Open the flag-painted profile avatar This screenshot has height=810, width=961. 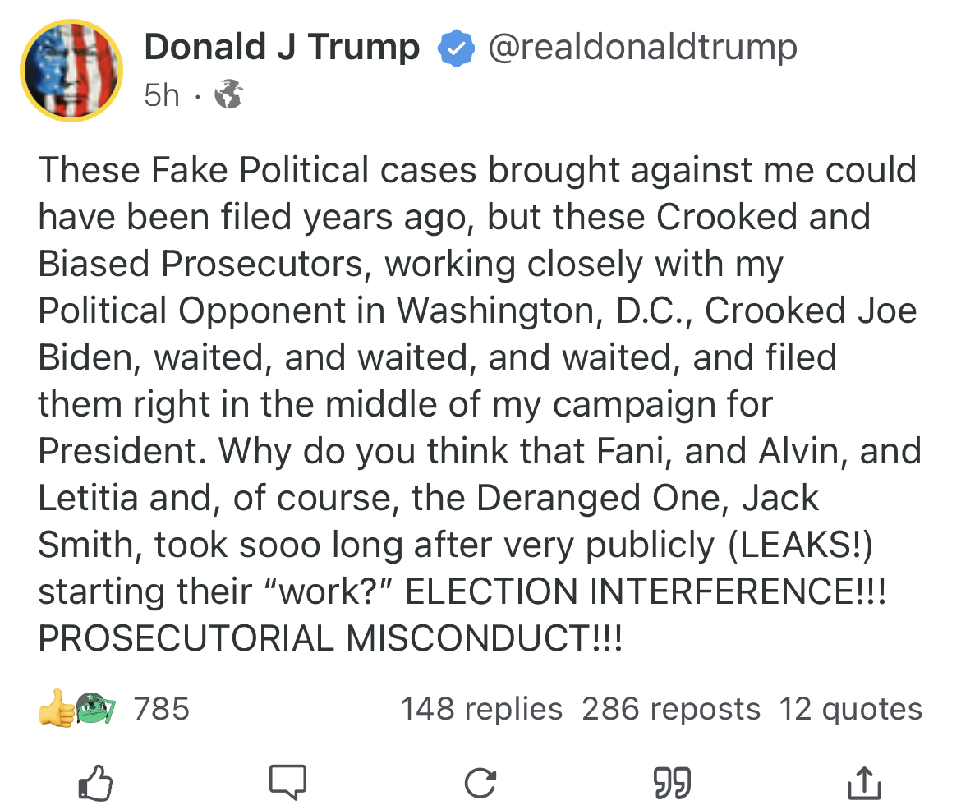(71, 71)
